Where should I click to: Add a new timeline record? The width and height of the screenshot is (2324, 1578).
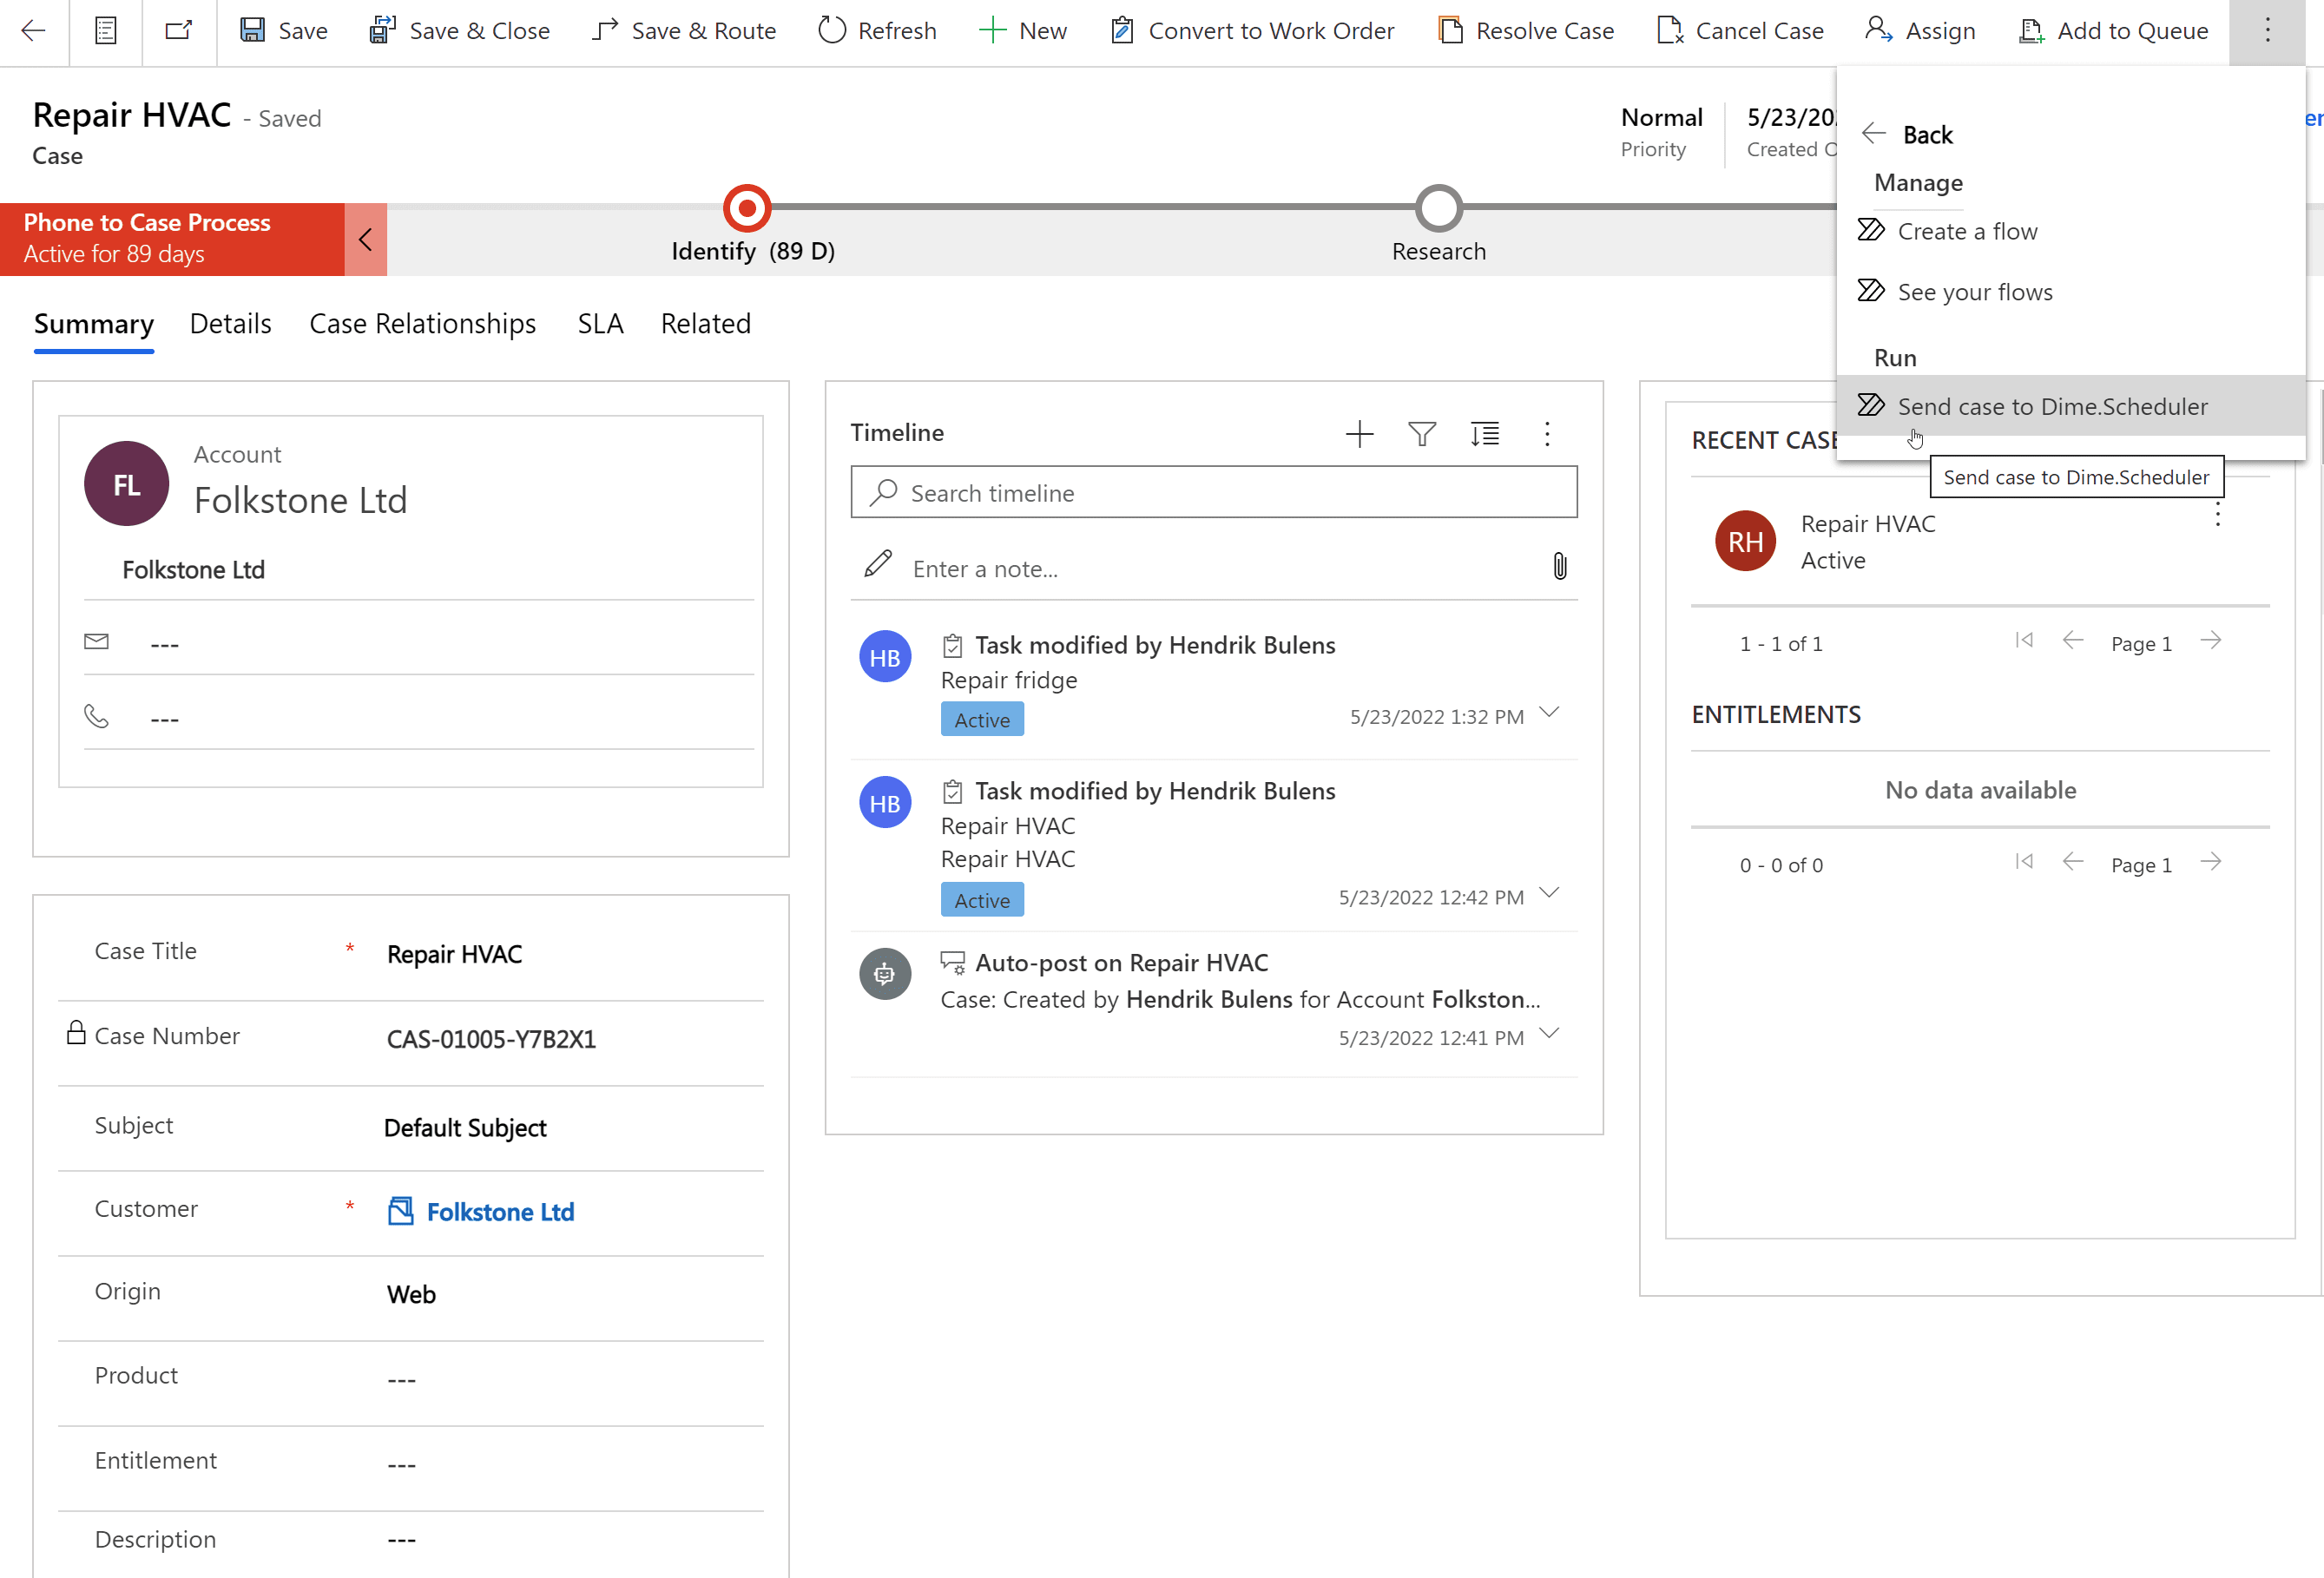(x=1359, y=434)
